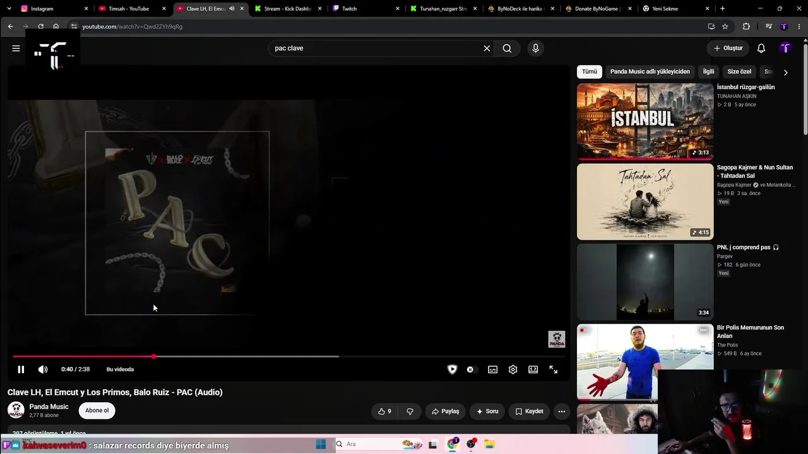The width and height of the screenshot is (808, 454).
Task: Mute the tab via the speaker icon on the Clave LH tab
Action: point(232,9)
